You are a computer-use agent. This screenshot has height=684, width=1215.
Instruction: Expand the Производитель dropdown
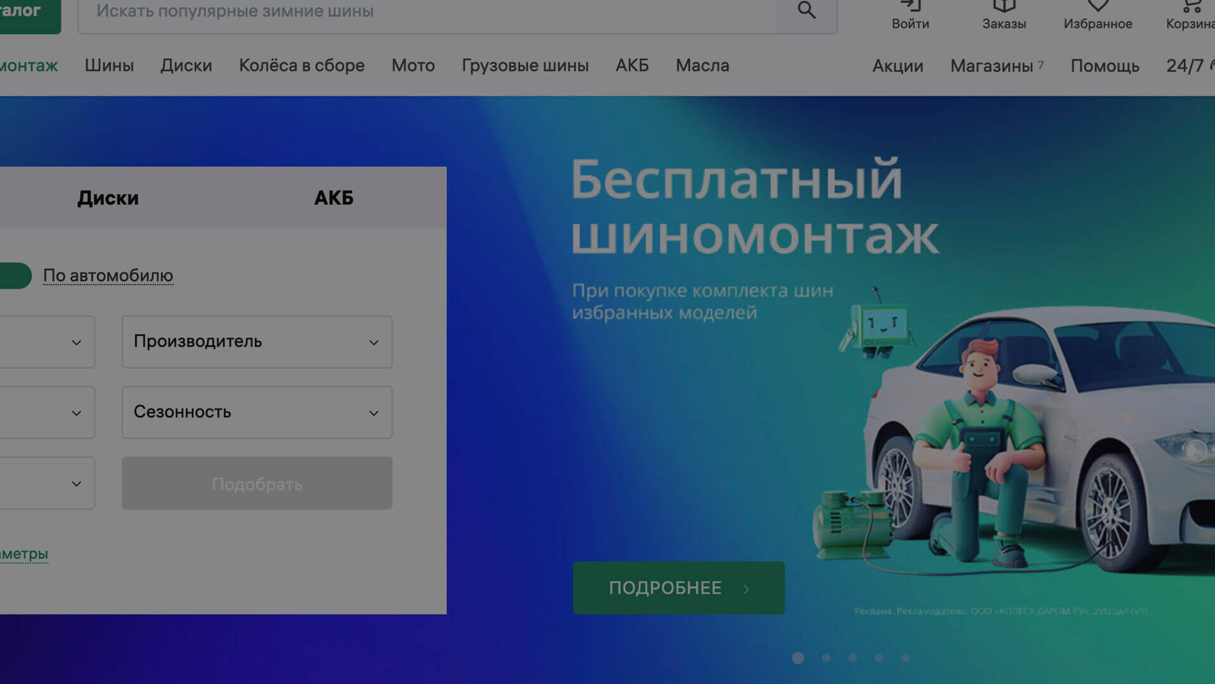click(256, 342)
